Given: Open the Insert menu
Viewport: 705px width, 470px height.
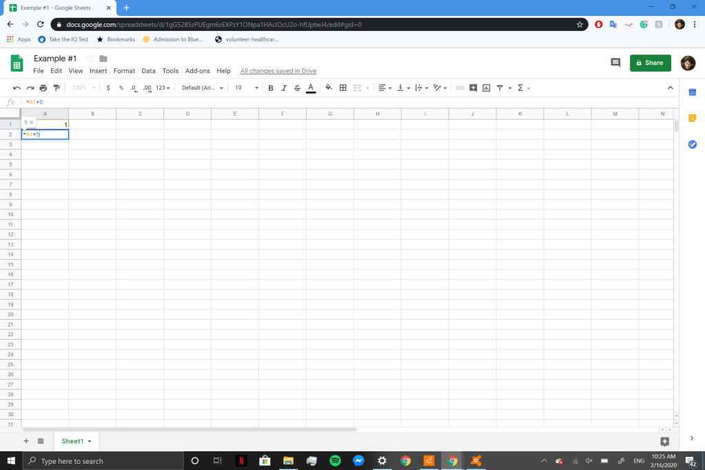Looking at the screenshot, I should point(98,71).
